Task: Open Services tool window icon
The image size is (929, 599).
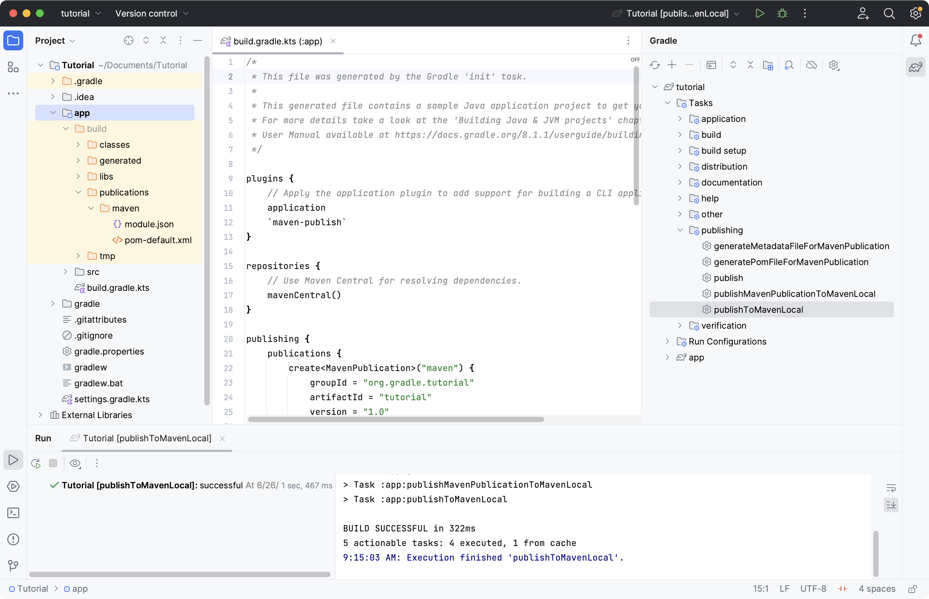Action: [13, 486]
